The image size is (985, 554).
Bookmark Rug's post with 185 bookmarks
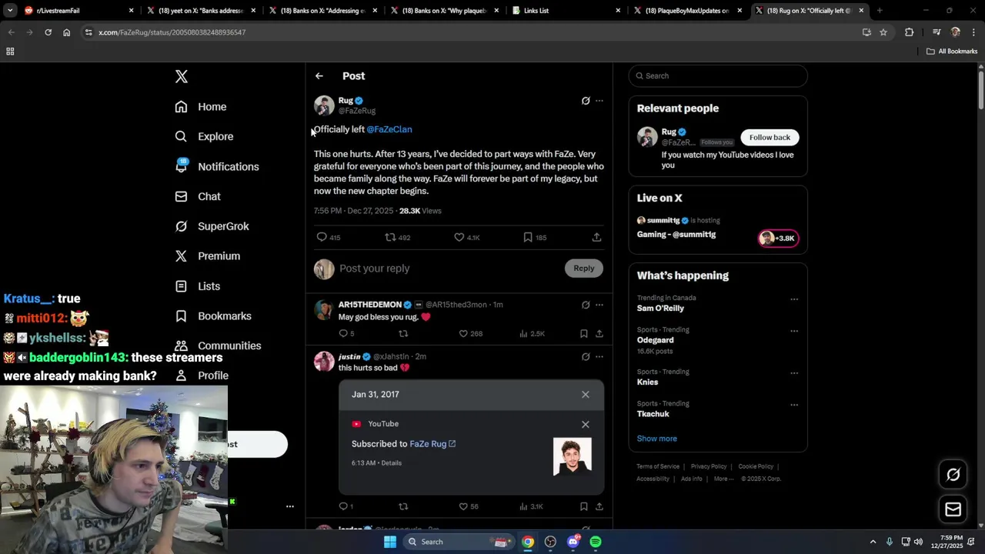pos(528,237)
